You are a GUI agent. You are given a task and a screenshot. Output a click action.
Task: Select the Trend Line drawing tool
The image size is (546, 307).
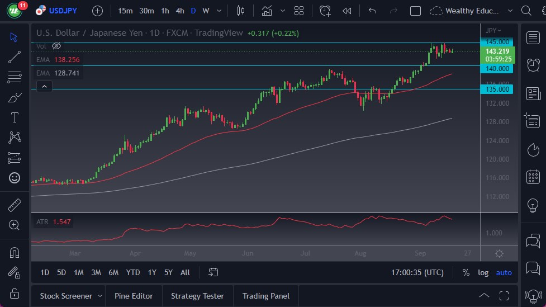coord(15,57)
